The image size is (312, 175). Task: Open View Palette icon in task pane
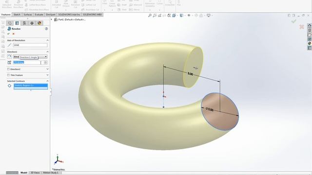click(310, 39)
